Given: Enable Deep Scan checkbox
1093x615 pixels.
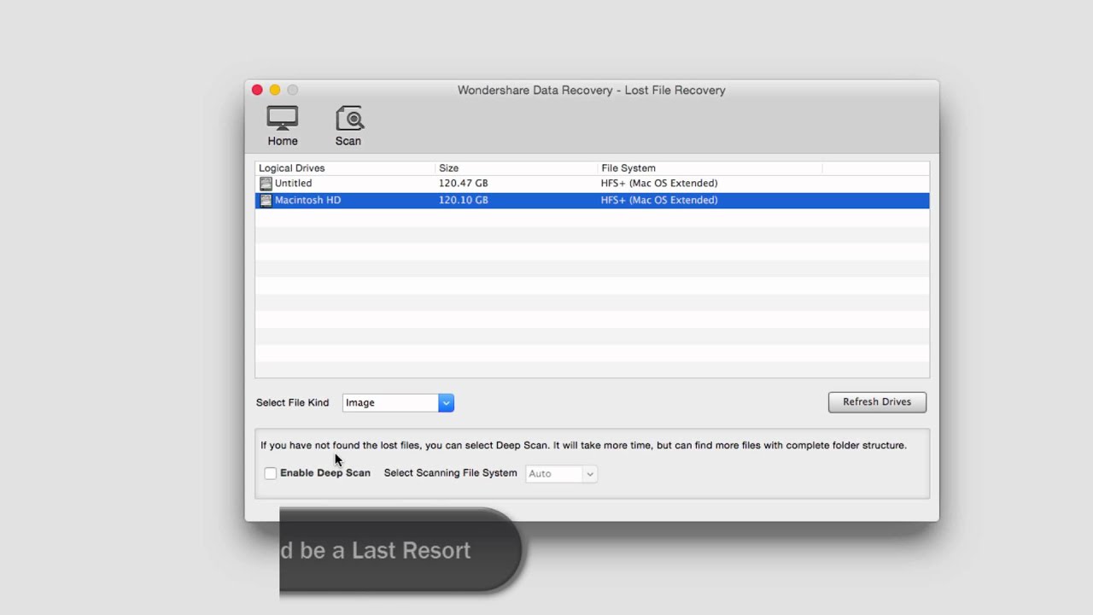Looking at the screenshot, I should [271, 473].
